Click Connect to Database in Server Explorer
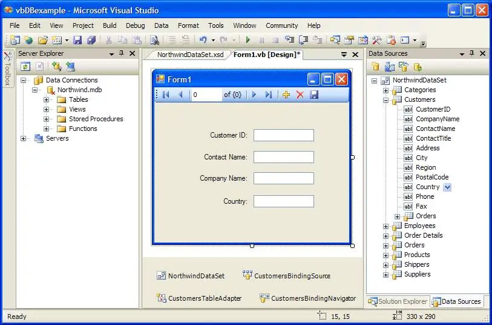Screen dimensions: 492x325 (56, 66)
